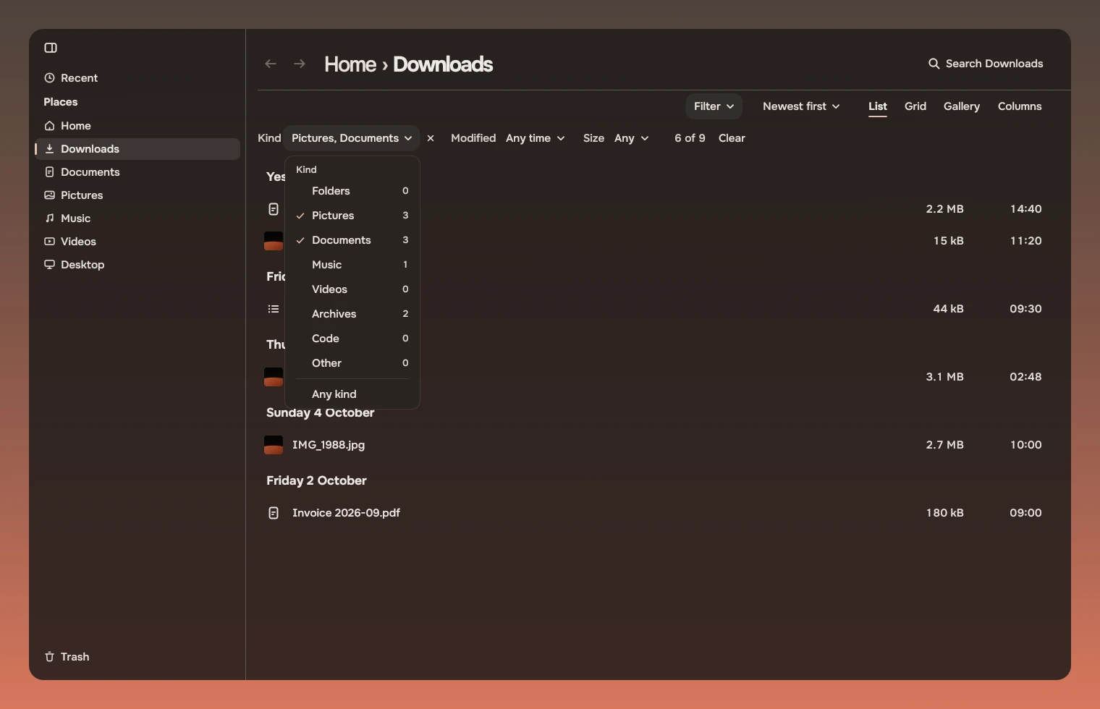Click the Friday 2 October group header
The image size is (1100, 709).
click(x=316, y=481)
